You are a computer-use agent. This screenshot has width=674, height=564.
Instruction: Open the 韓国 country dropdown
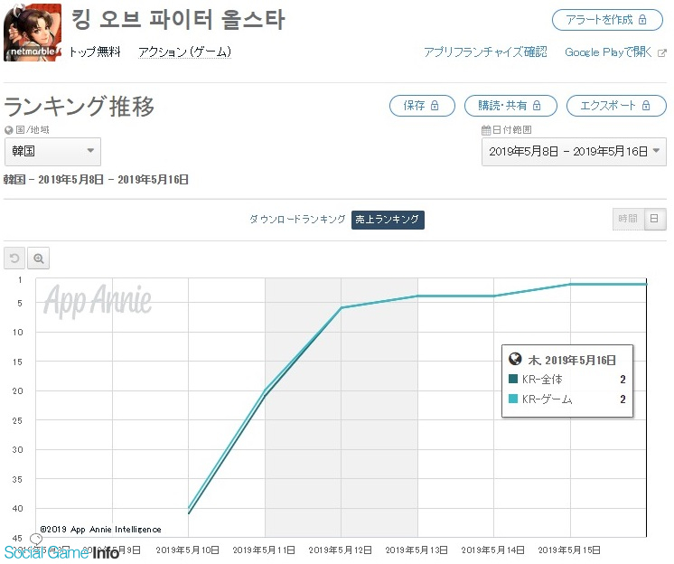click(x=53, y=152)
